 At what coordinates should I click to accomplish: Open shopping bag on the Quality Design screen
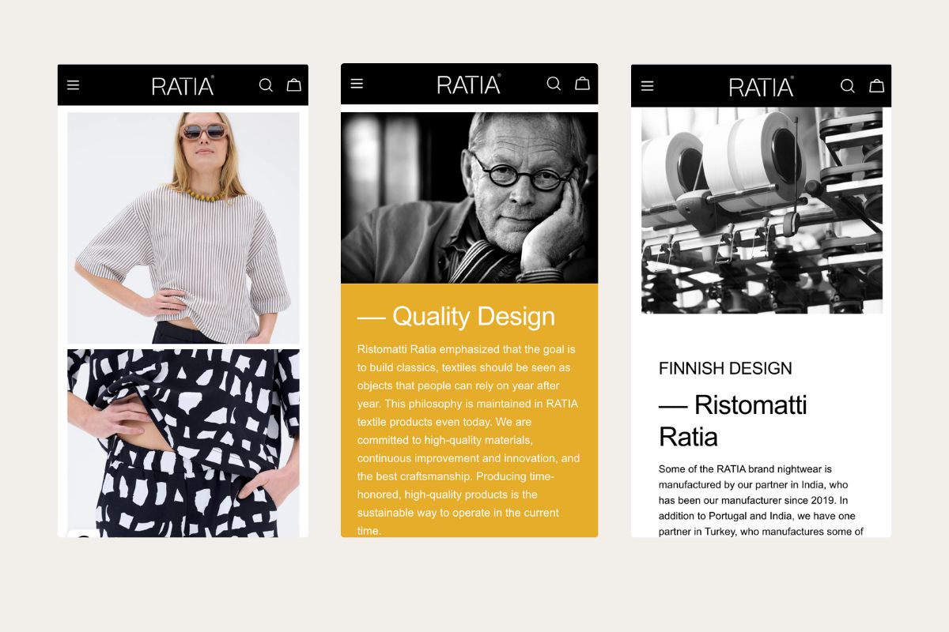(583, 83)
